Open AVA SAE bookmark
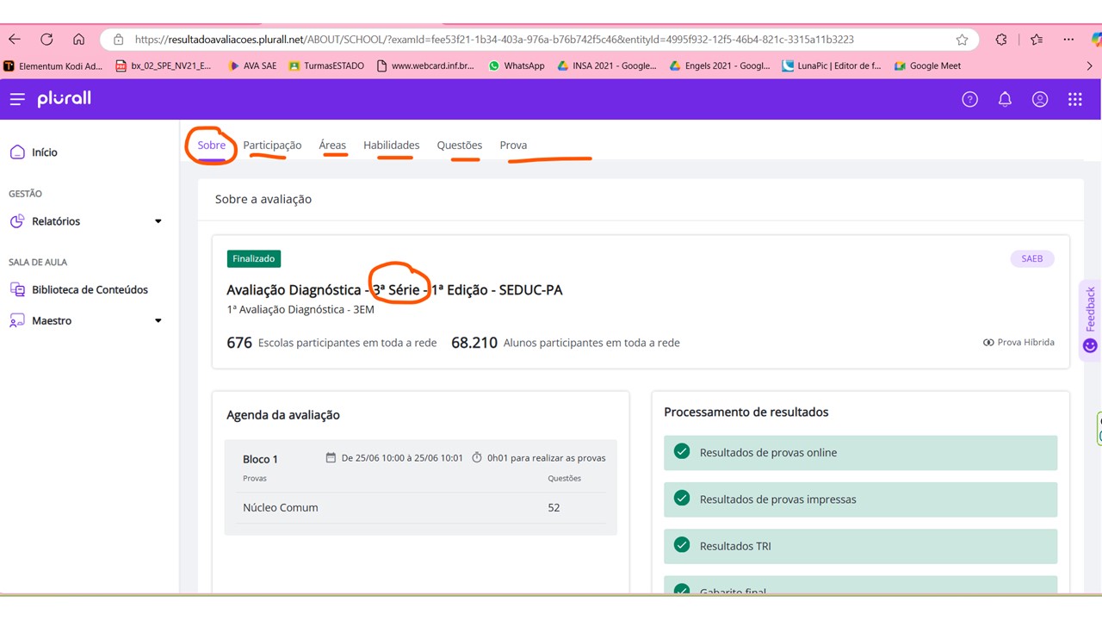Screen dimensions: 1102x620 point(252,65)
